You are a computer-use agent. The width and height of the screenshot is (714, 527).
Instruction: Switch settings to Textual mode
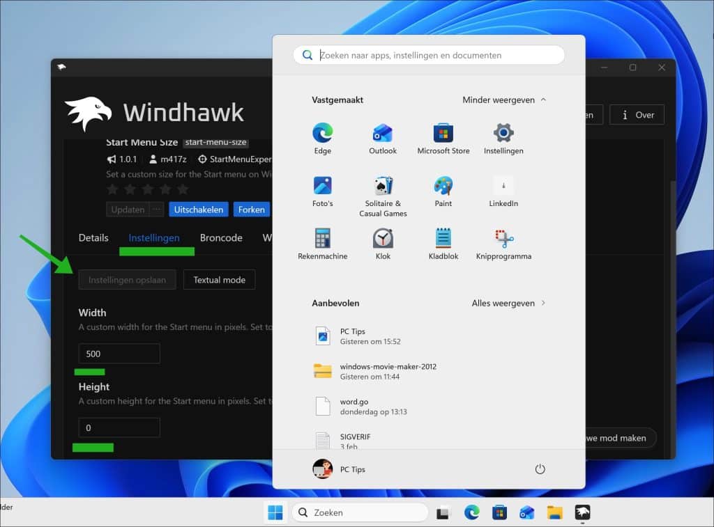click(x=219, y=279)
